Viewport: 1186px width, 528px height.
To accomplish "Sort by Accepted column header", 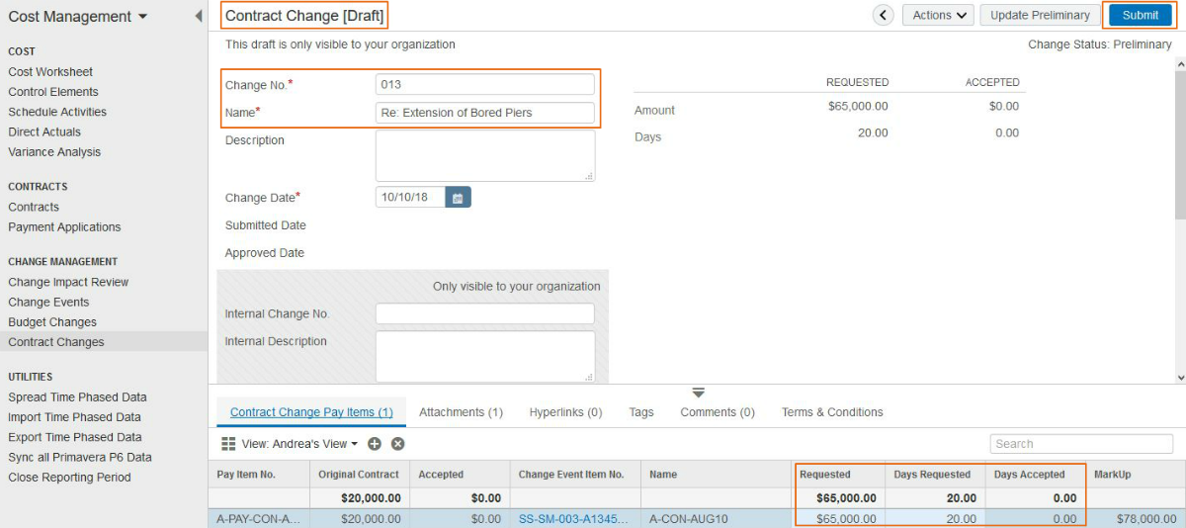I will [459, 475].
